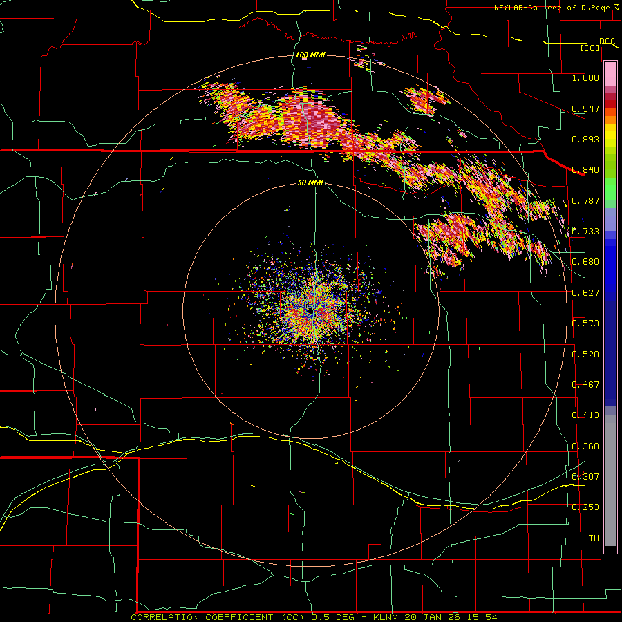Click the 0.360 scale value

coord(585,446)
